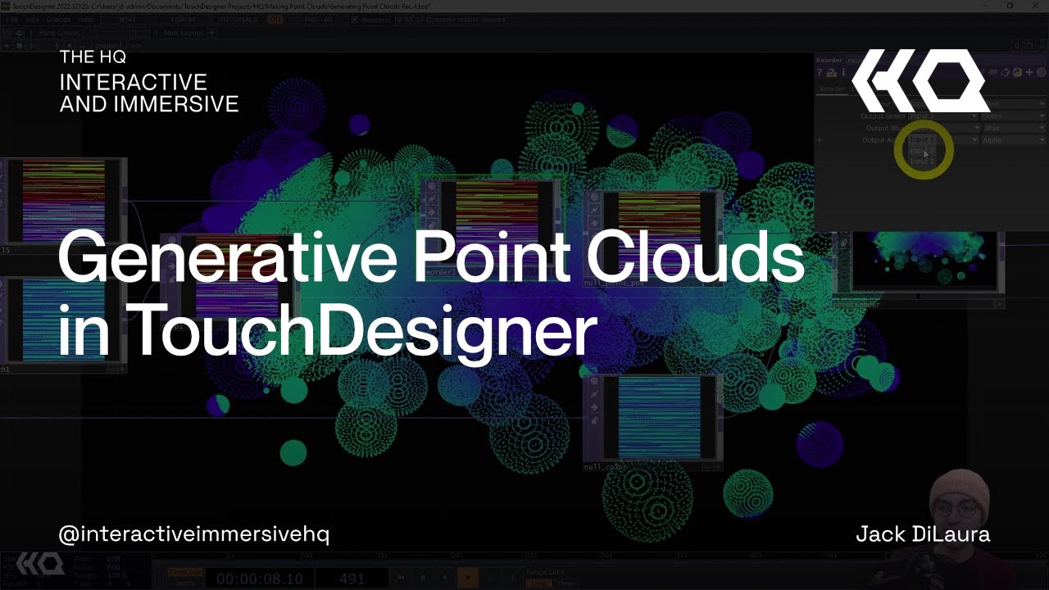Open the Alpha channel dropdown
This screenshot has width=1049, height=590.
click(1015, 140)
